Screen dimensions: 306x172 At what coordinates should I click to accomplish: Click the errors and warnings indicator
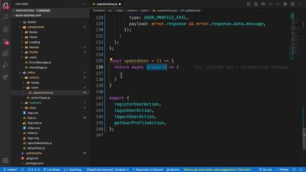(33, 170)
